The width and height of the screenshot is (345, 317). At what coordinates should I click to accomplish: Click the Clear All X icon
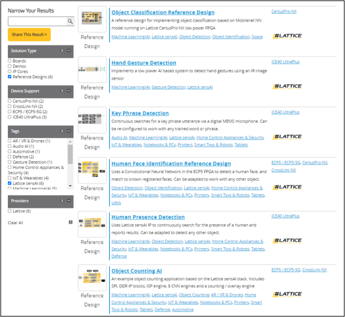70,222
